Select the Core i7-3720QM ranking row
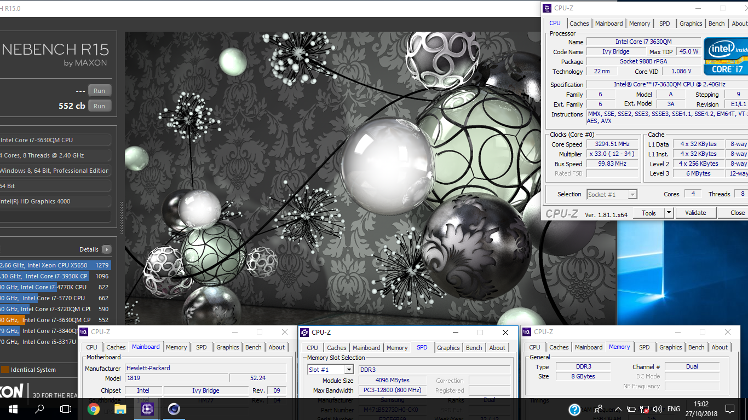This screenshot has width=748, height=420. click(x=55, y=309)
